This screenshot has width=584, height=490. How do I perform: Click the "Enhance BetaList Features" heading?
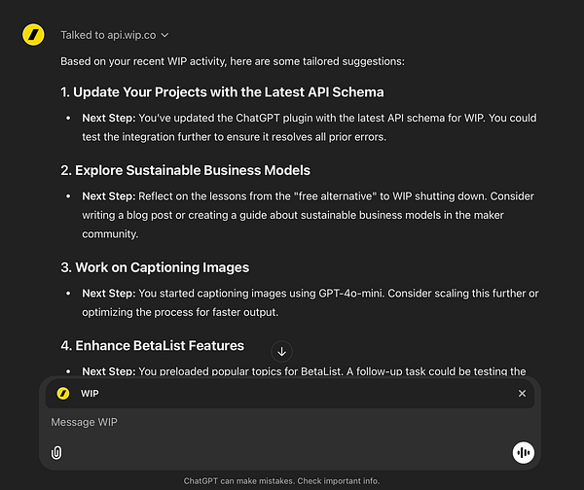152,345
